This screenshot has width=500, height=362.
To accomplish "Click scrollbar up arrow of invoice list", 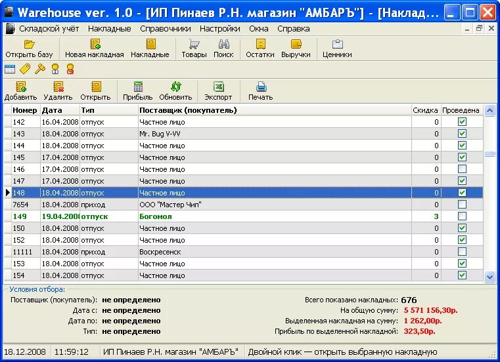I will 489,110.
